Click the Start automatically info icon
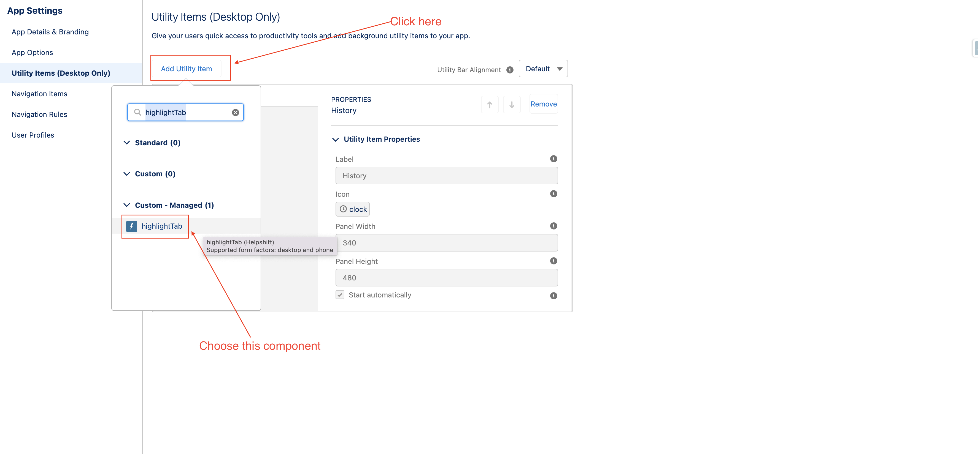 tap(553, 296)
